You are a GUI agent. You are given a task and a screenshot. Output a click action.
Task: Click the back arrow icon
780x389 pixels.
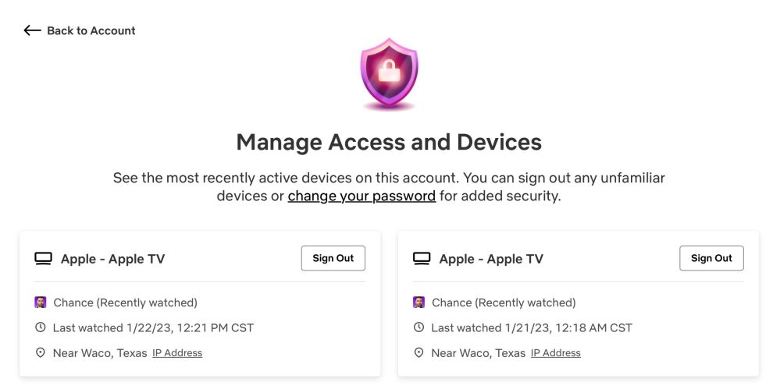[32, 30]
